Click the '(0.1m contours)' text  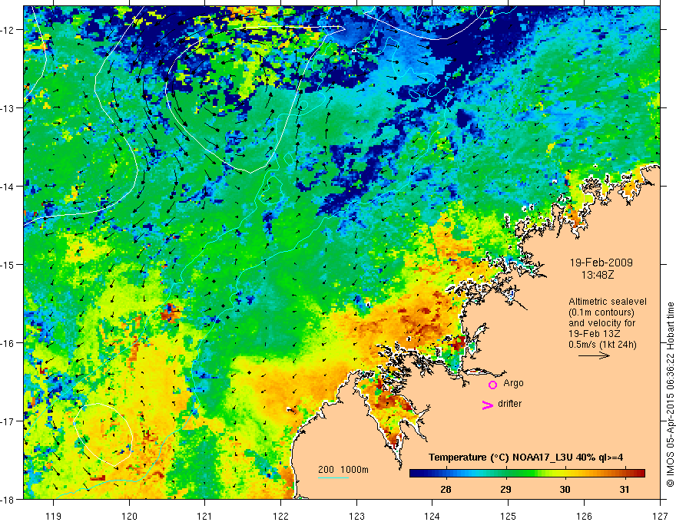coord(601,312)
